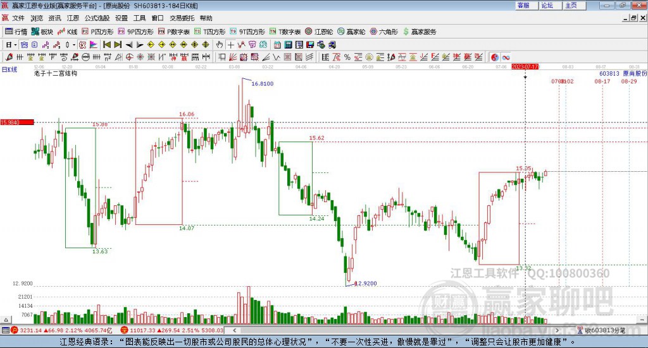The image size is (648, 348).
Task: Click the flag marker icon
Action: [x=94, y=45]
